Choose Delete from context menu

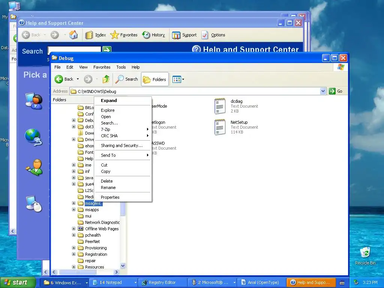[x=123, y=181]
